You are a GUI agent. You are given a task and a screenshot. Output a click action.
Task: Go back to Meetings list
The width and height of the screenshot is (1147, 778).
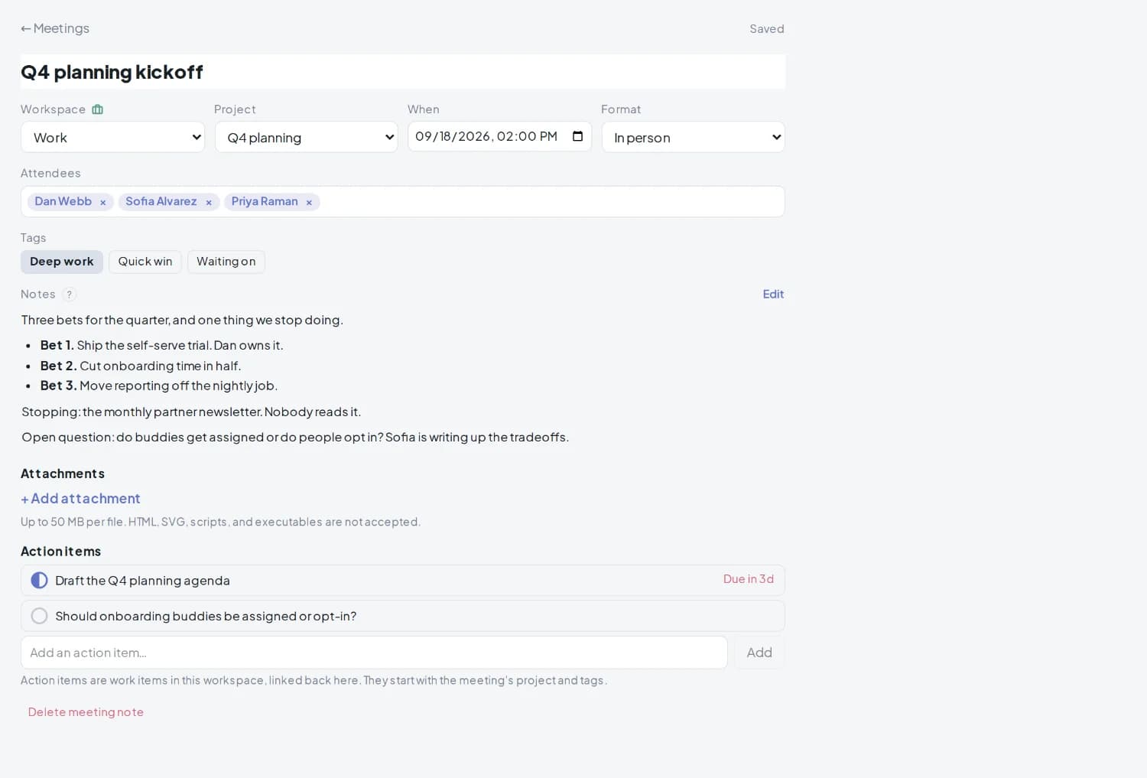[x=55, y=28]
